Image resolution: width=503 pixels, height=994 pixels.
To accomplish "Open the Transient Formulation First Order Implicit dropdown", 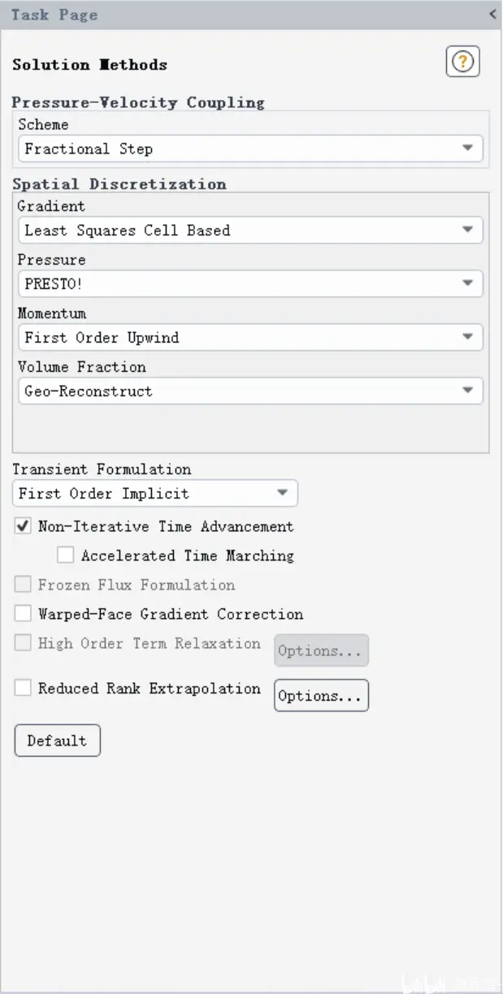I will click(155, 493).
